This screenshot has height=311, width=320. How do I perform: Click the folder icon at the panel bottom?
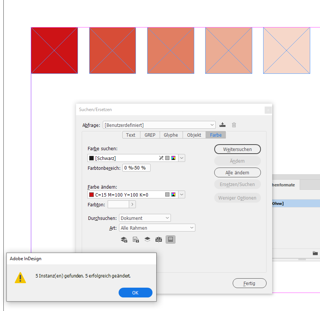315,253
